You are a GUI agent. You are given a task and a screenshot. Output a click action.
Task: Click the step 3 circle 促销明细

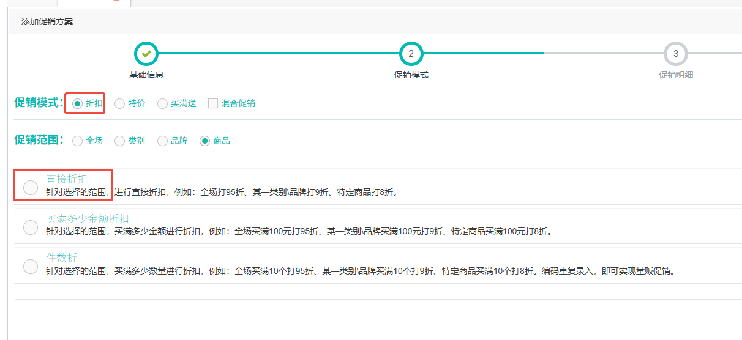(675, 54)
